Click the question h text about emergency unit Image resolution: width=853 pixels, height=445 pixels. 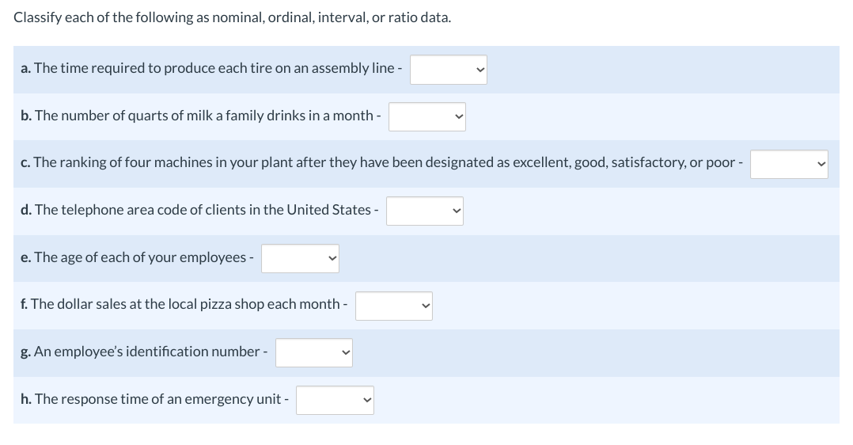[154, 399]
